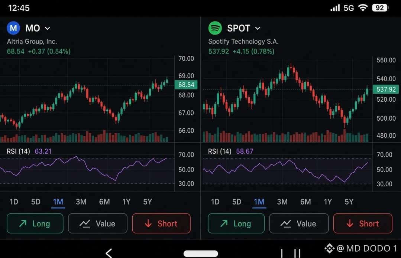Select 6M range on MO chart
This screenshot has width=401, height=258.
[x=104, y=202]
